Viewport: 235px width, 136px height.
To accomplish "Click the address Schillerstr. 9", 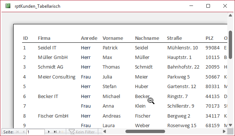I will coord(181,106).
